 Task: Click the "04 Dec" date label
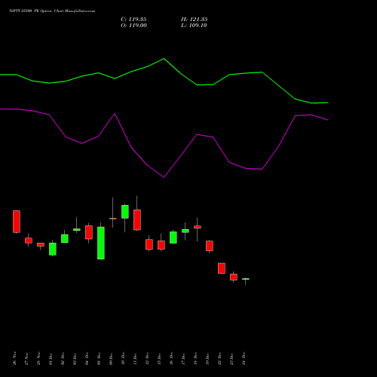coord(87,358)
